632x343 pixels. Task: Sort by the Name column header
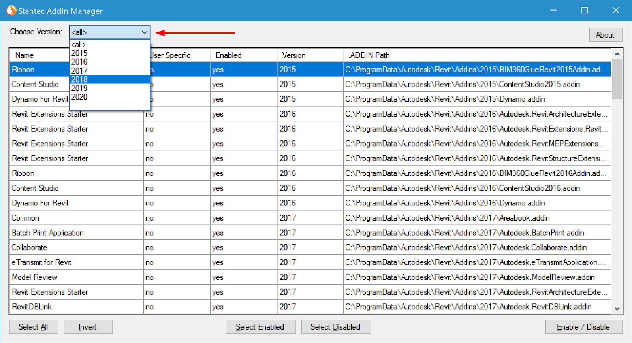[39, 55]
